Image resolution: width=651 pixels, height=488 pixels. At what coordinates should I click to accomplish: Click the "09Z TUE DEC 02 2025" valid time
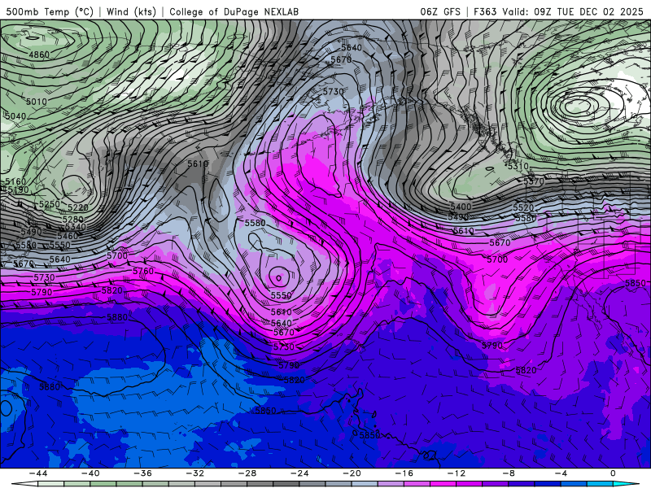pos(588,11)
